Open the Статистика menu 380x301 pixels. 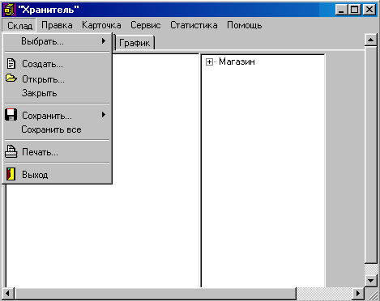coord(194,25)
